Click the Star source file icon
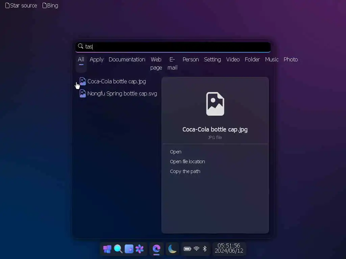 (7, 5)
